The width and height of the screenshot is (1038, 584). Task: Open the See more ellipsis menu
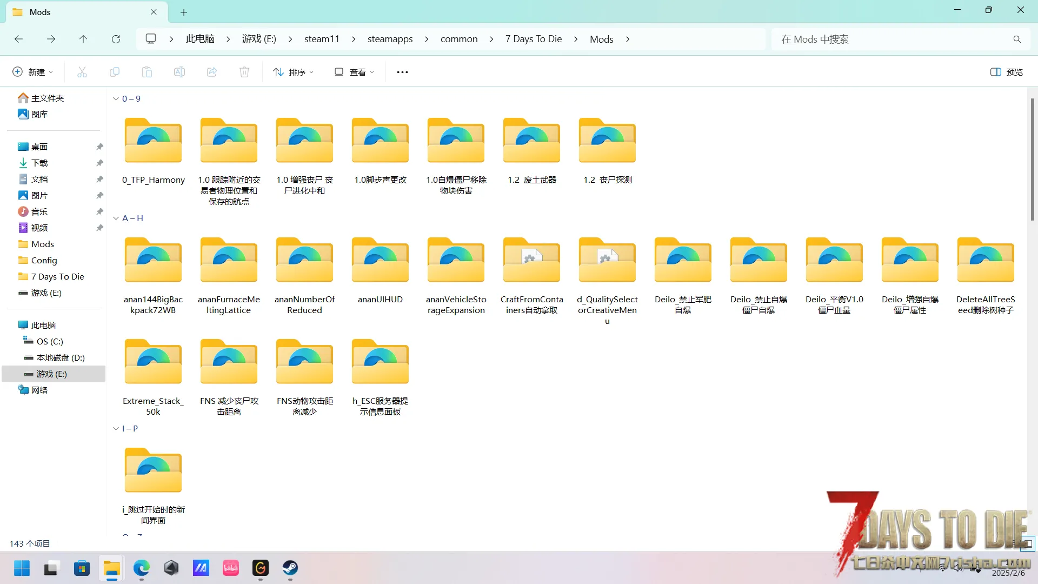point(402,72)
